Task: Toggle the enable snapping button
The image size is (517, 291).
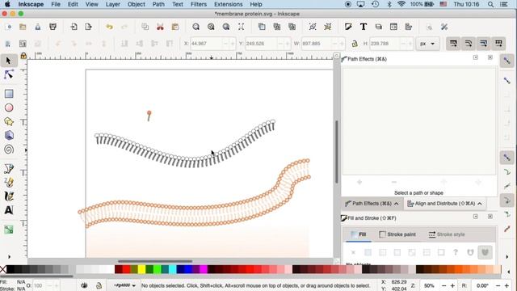Action: point(506,61)
